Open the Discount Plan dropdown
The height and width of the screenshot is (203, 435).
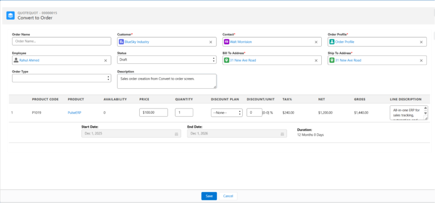click(226, 112)
